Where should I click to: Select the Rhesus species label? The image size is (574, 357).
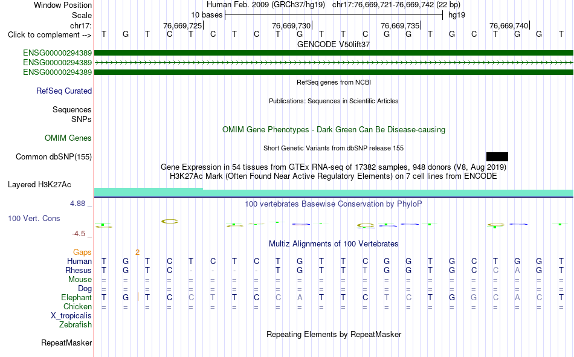[x=79, y=270]
